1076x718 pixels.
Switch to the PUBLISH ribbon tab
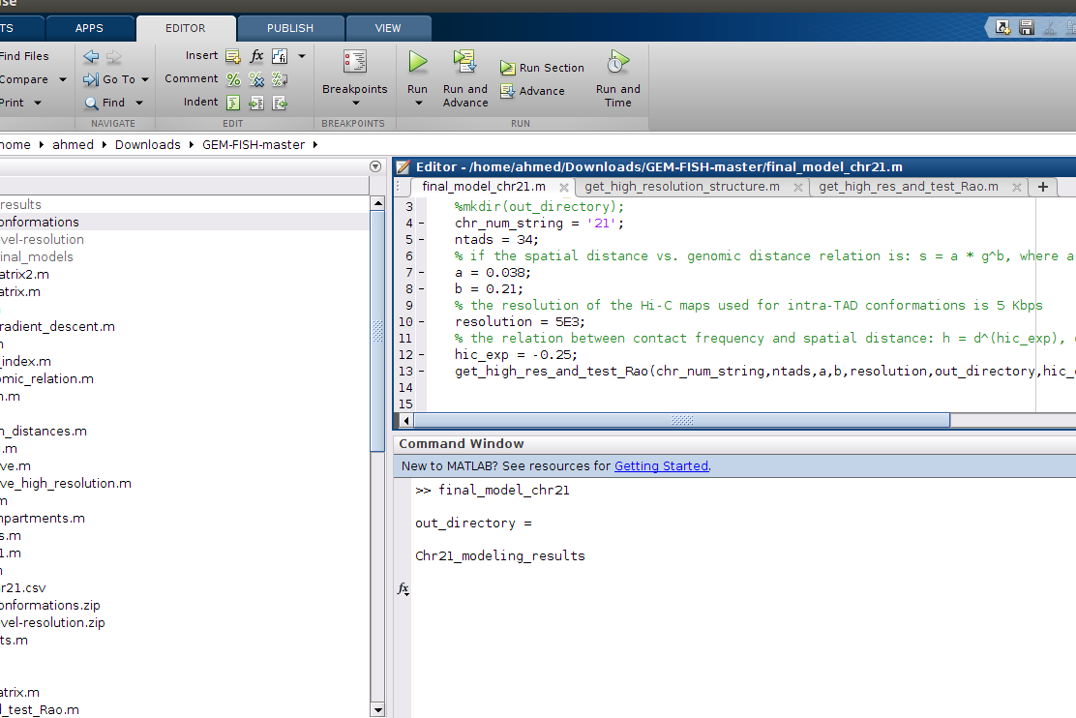(290, 28)
